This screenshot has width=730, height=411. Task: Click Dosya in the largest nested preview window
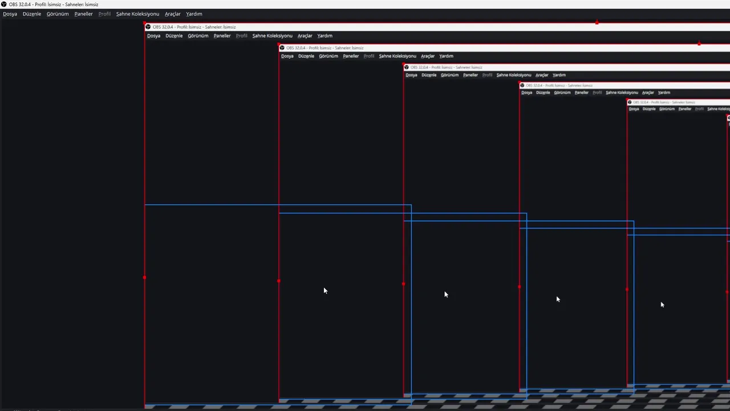[153, 35]
